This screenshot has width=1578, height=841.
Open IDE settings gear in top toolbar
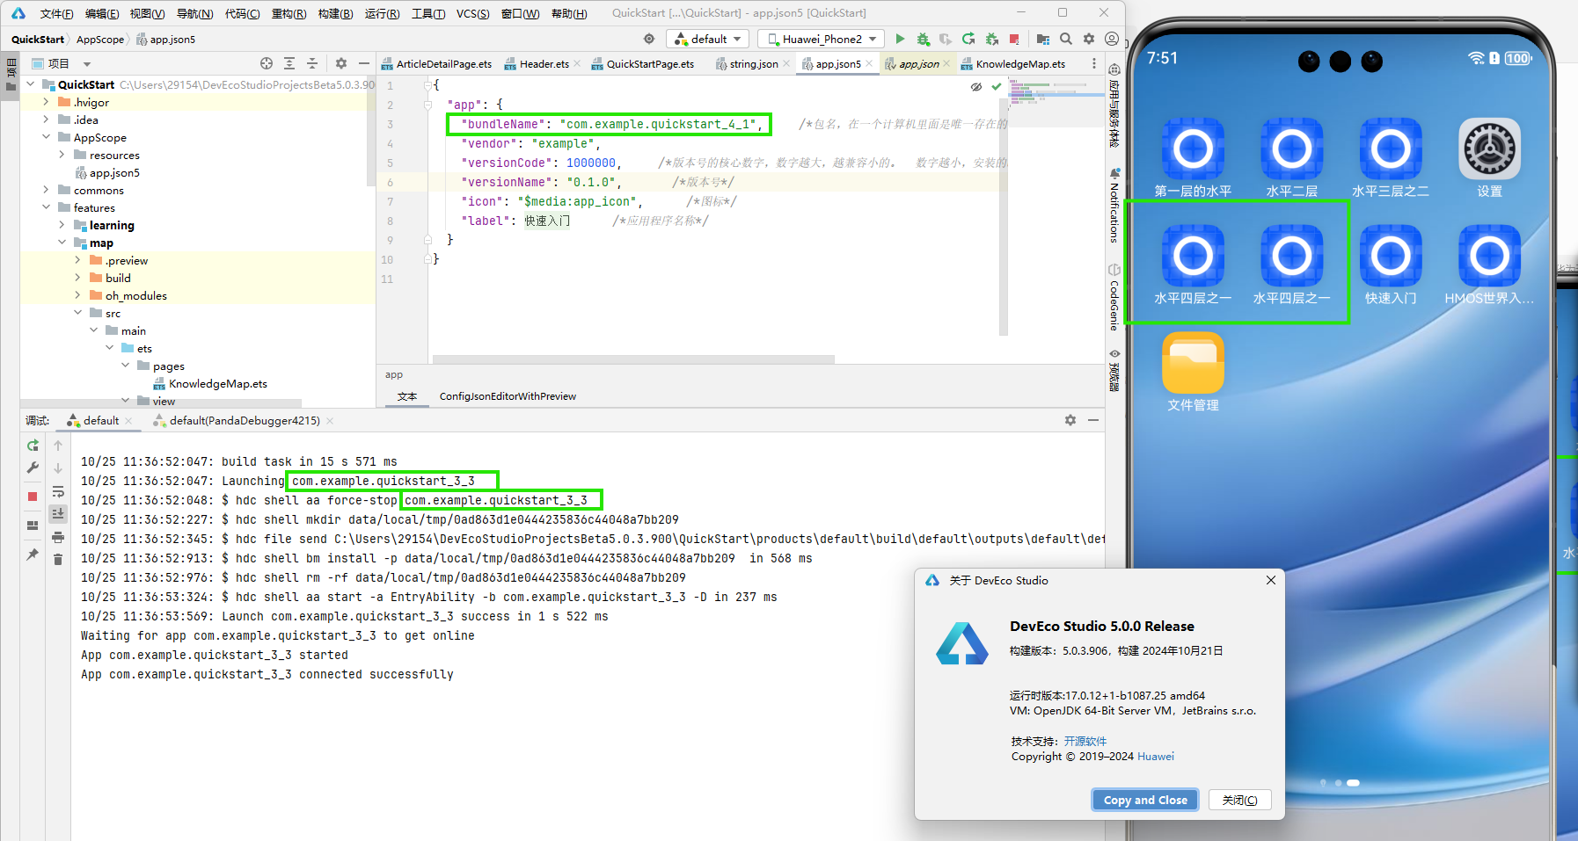point(1089,39)
